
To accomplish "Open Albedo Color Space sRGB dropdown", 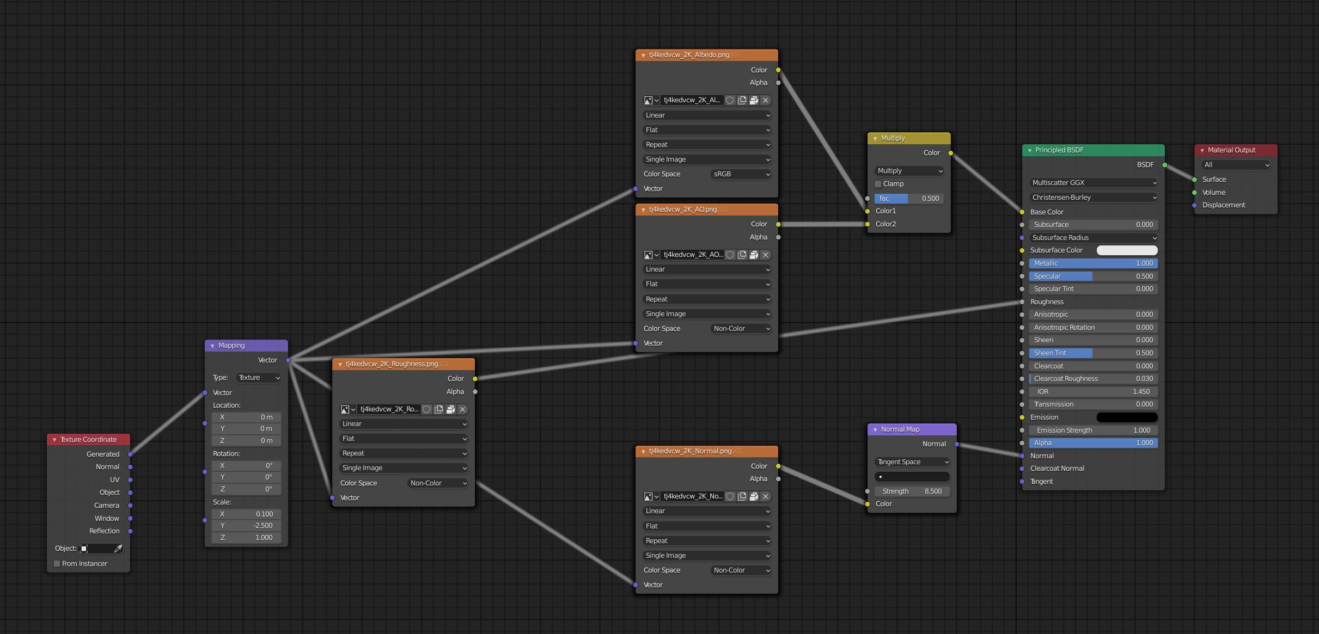I will [x=741, y=174].
